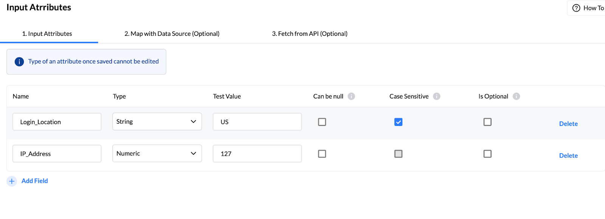The image size is (605, 219).
Task: Click the Can be null header label
Action: [328, 96]
